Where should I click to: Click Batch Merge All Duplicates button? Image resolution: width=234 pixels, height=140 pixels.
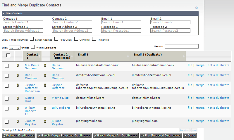click(115, 136)
